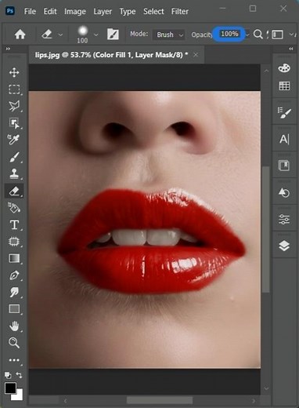Screen dimensions: 299x408
Task: Click the black foreground color swatch
Action: click(x=10, y=388)
